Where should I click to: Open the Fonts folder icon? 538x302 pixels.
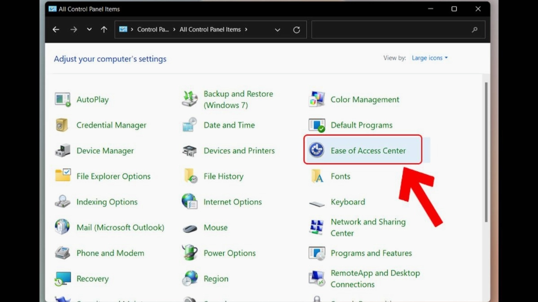coord(317,176)
